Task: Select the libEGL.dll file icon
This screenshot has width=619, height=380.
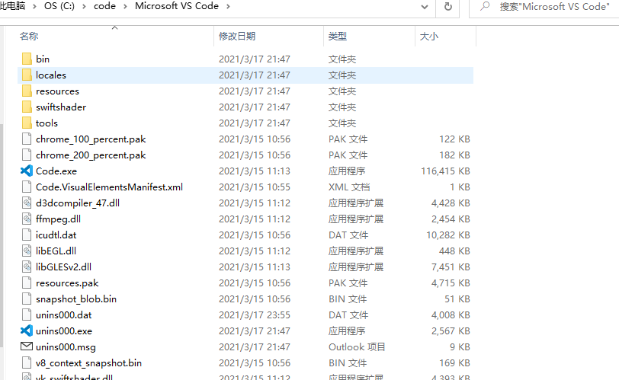Action: click(x=27, y=251)
